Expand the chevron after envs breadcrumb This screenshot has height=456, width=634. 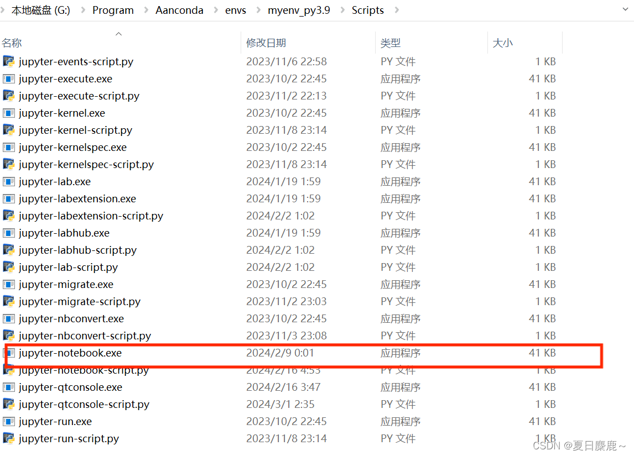tap(258, 10)
